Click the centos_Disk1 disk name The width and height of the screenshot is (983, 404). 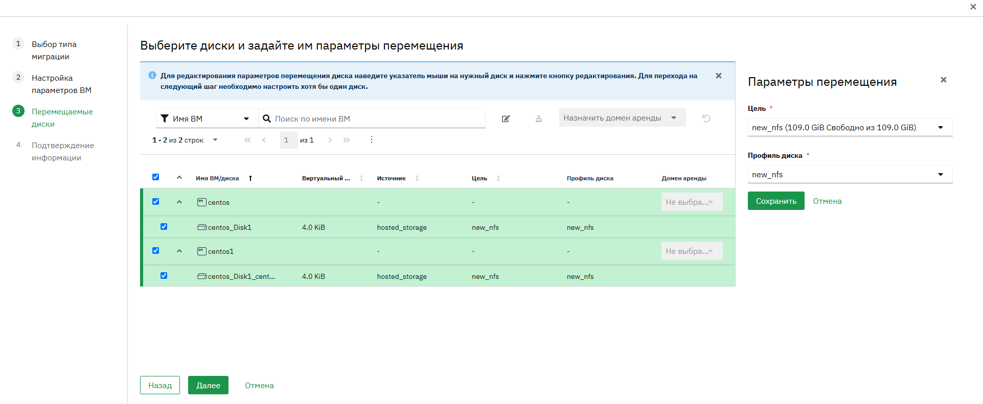coord(230,227)
